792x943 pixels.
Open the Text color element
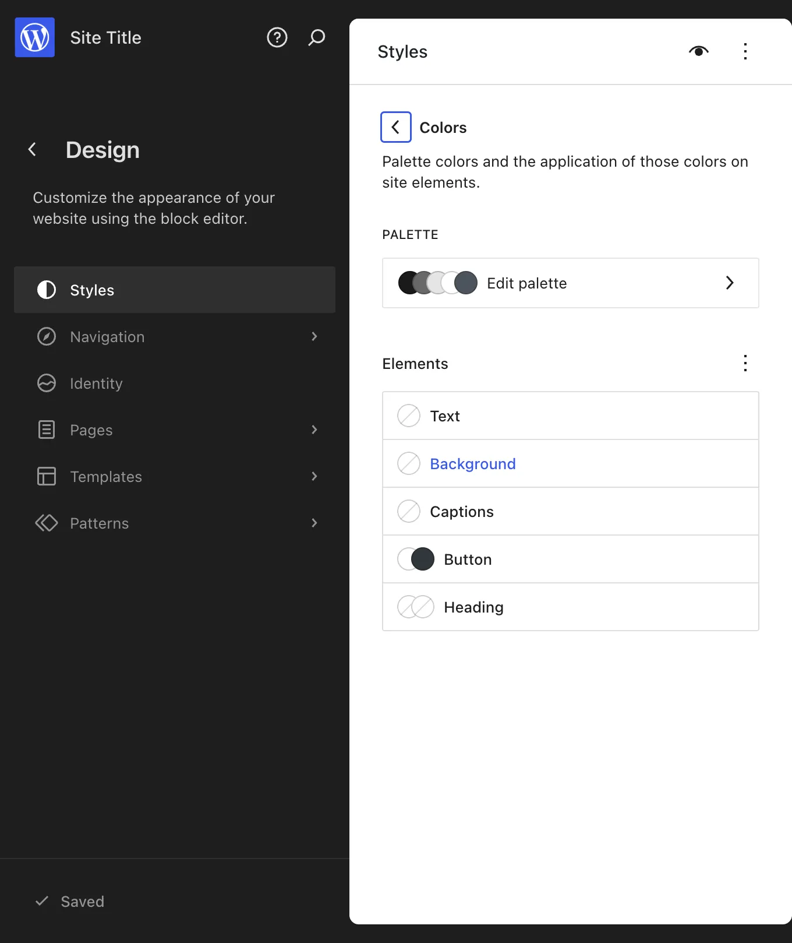571,416
